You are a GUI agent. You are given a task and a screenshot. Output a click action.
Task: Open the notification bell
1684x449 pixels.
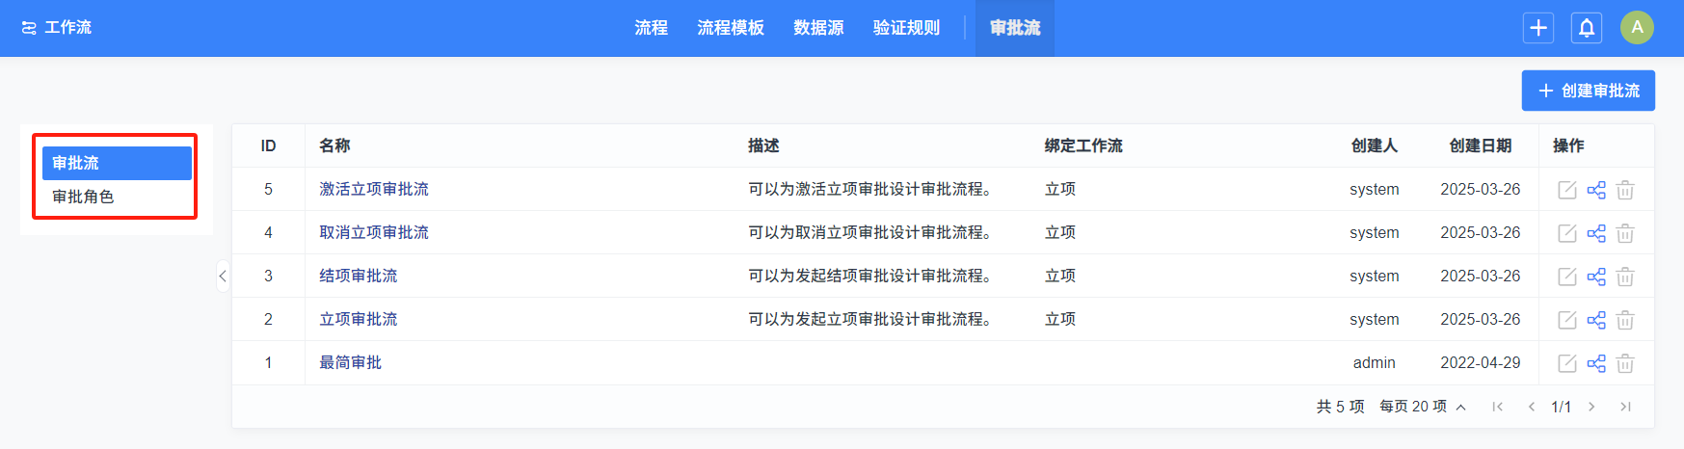pos(1587,28)
